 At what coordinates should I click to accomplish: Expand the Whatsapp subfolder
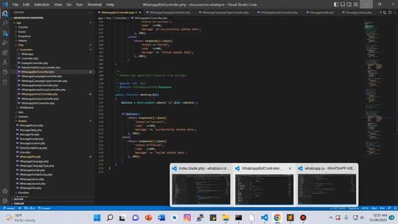click(x=27, y=54)
